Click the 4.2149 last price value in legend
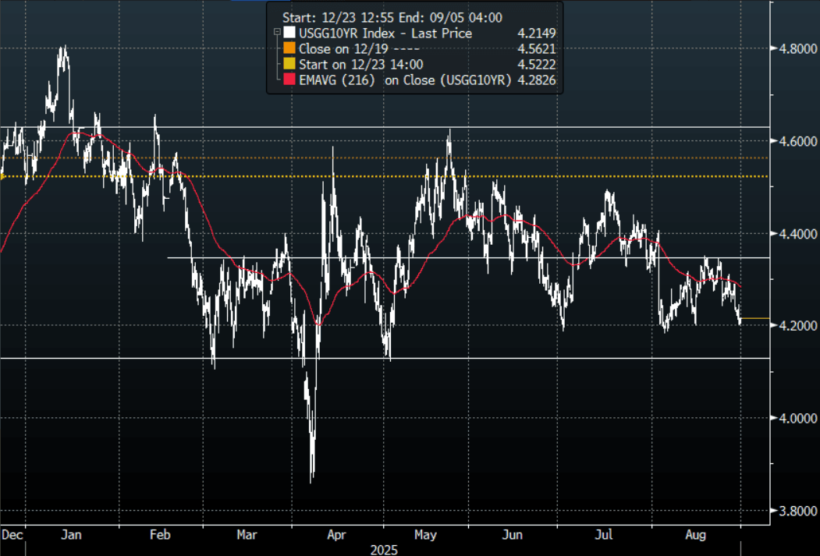 coord(536,34)
